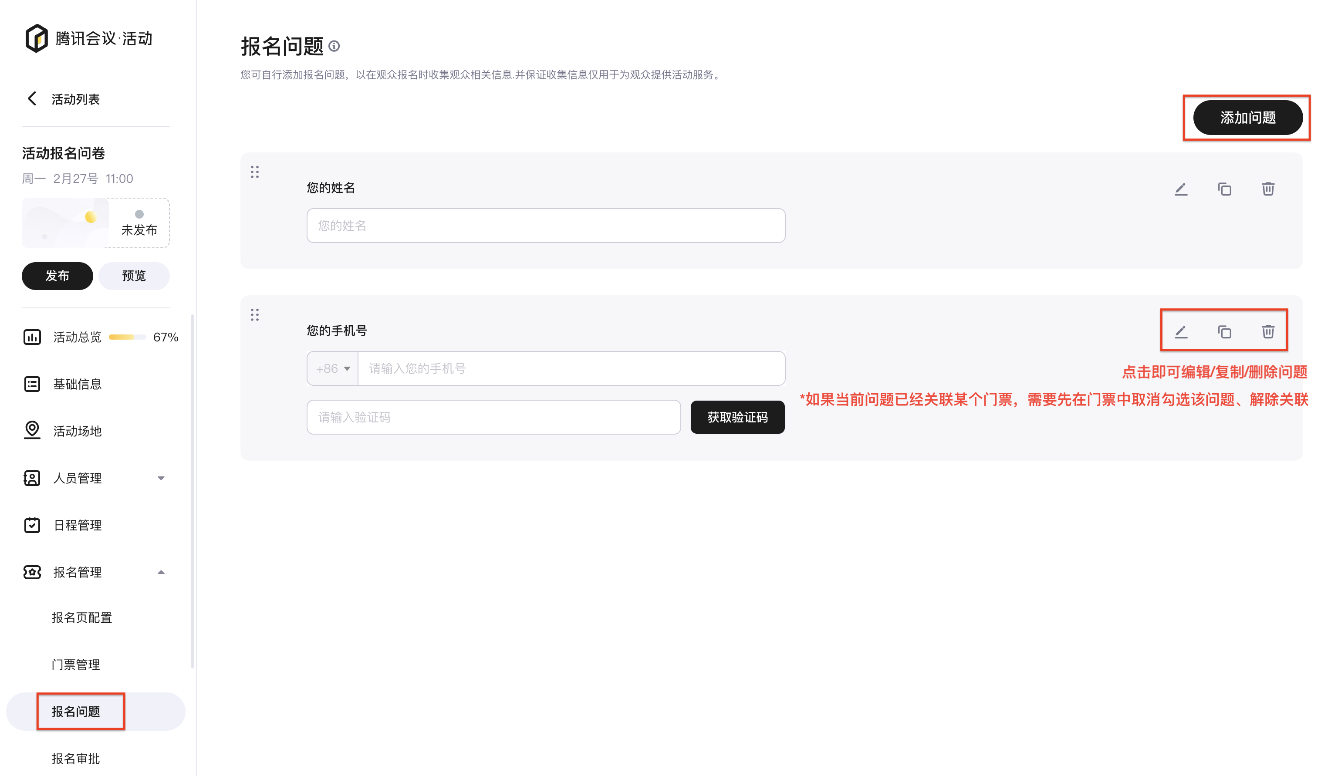This screenshot has width=1338, height=776.
Task: Select 报名审批 submenu item
Action: coord(76,759)
